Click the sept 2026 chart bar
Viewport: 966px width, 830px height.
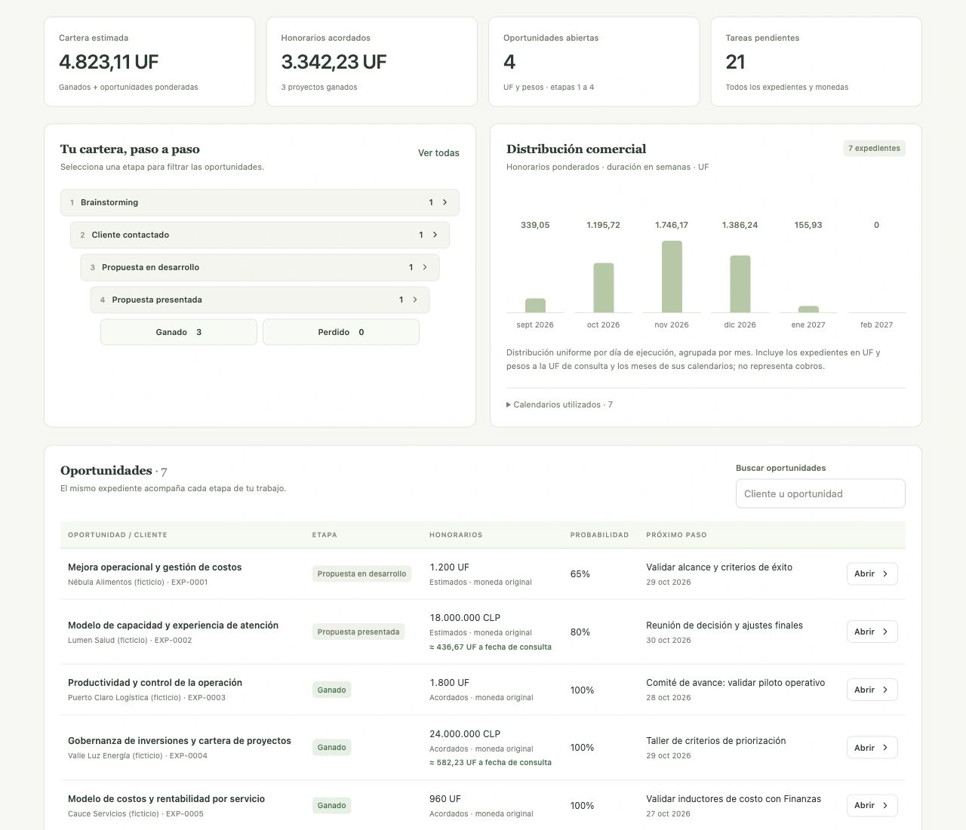click(535, 306)
